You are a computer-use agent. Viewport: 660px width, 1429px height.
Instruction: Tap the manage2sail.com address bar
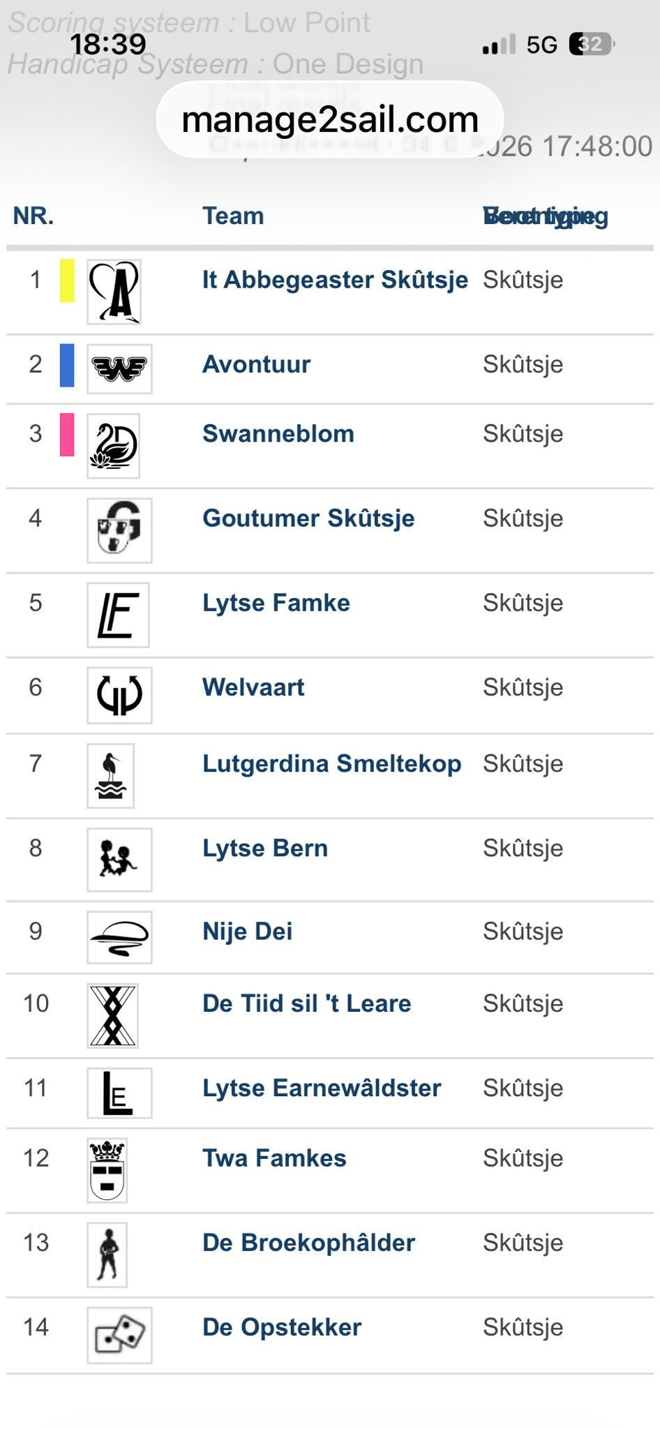coord(330,119)
